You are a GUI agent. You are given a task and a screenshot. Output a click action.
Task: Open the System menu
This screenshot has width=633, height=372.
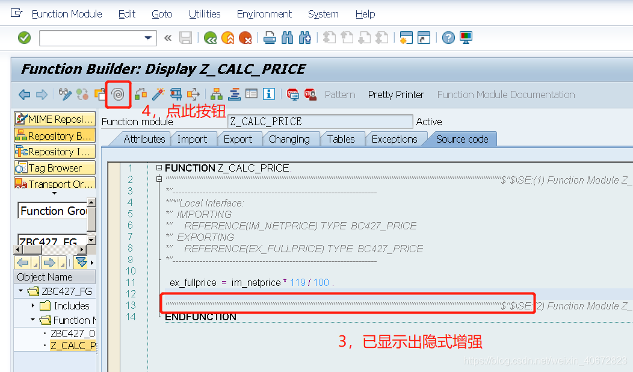tap(323, 14)
